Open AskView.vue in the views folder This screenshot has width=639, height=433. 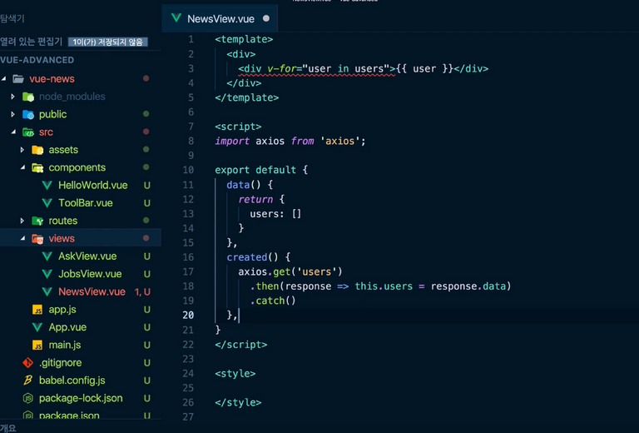(87, 256)
